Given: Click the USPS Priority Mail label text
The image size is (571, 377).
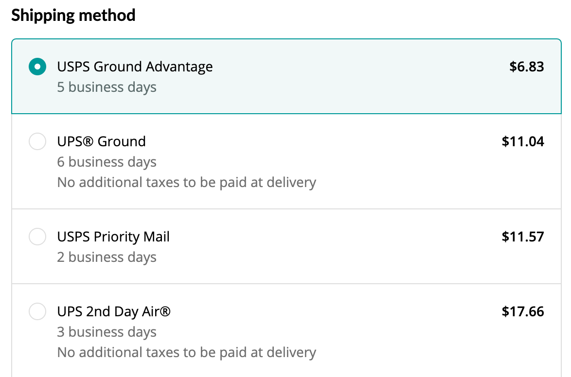Looking at the screenshot, I should point(113,237).
